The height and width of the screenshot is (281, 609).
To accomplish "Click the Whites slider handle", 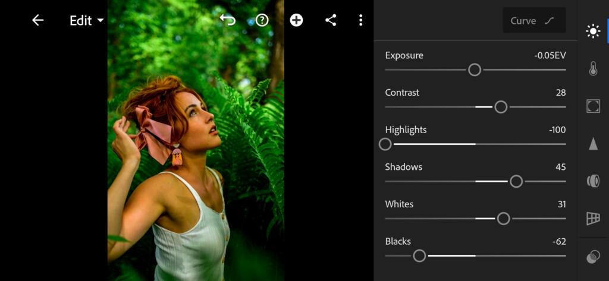I will [x=503, y=219].
